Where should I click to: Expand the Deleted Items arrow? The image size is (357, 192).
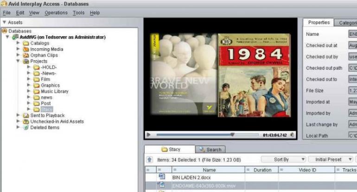pyautogui.click(x=18, y=128)
